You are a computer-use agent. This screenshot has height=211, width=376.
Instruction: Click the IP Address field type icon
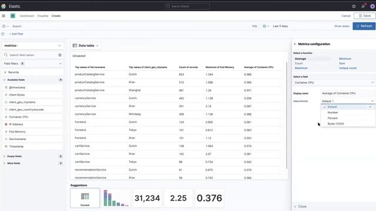6,124
